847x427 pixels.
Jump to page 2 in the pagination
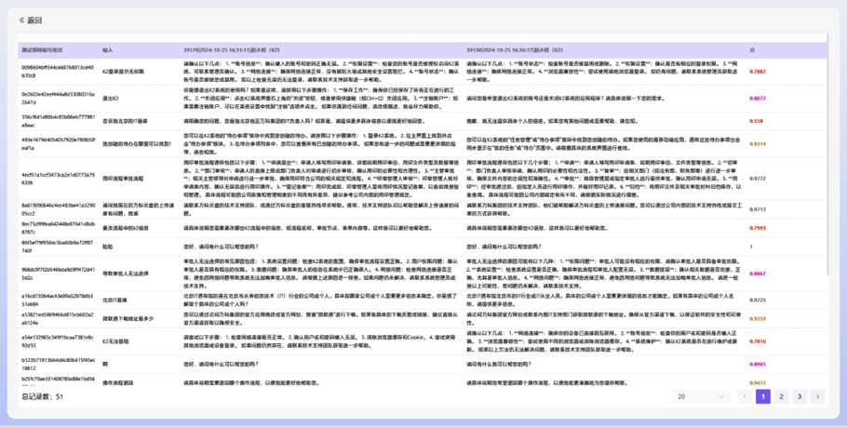tap(781, 397)
